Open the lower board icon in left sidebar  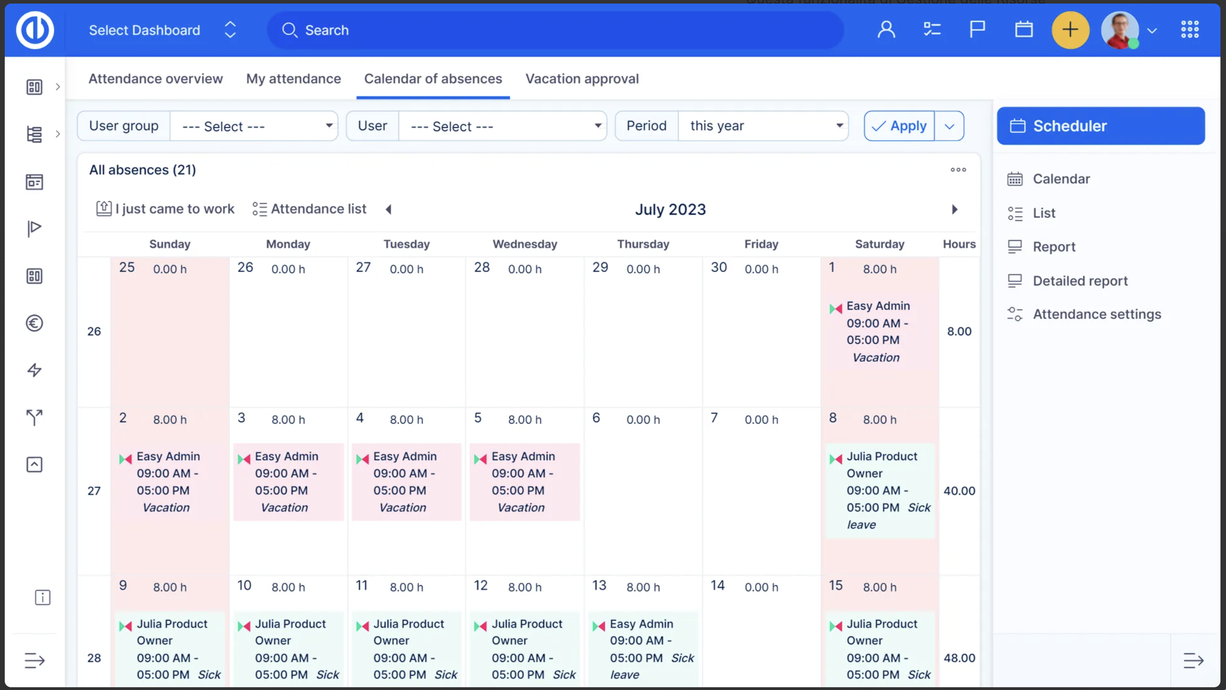tap(34, 276)
